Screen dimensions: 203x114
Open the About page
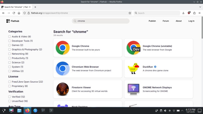(x=179, y=21)
